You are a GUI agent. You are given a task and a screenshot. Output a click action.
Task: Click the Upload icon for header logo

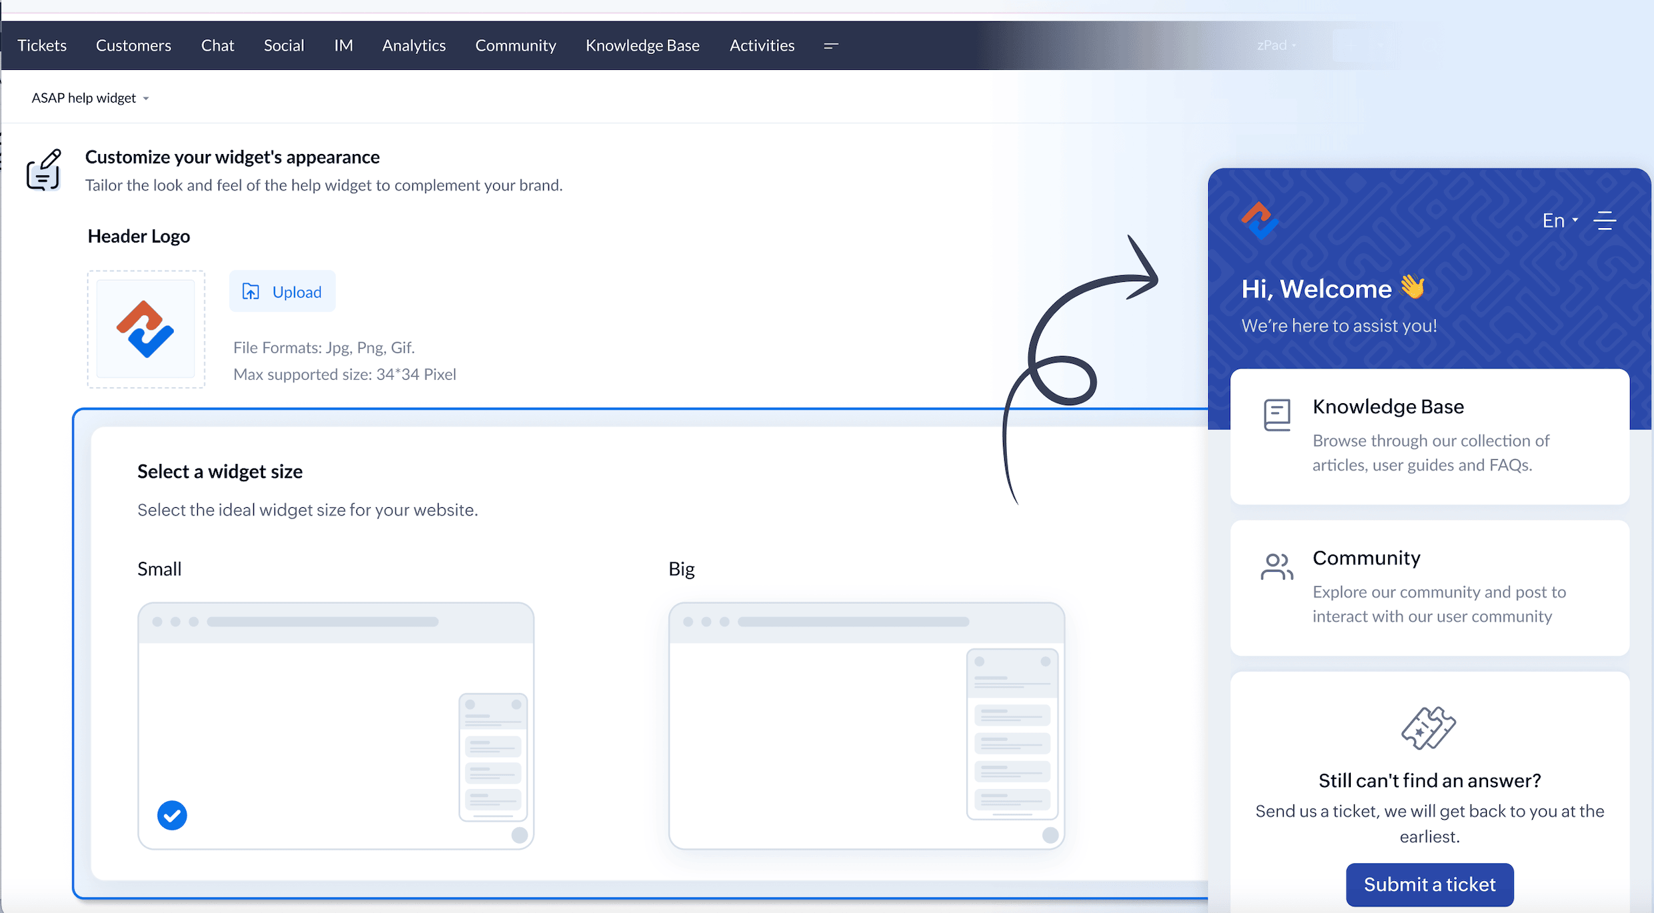click(251, 291)
